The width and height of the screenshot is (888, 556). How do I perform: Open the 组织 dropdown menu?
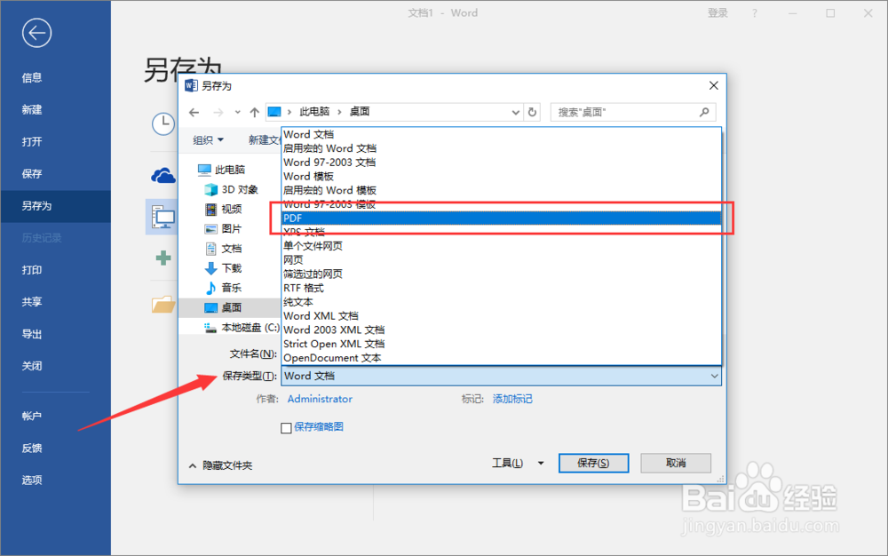coord(208,139)
